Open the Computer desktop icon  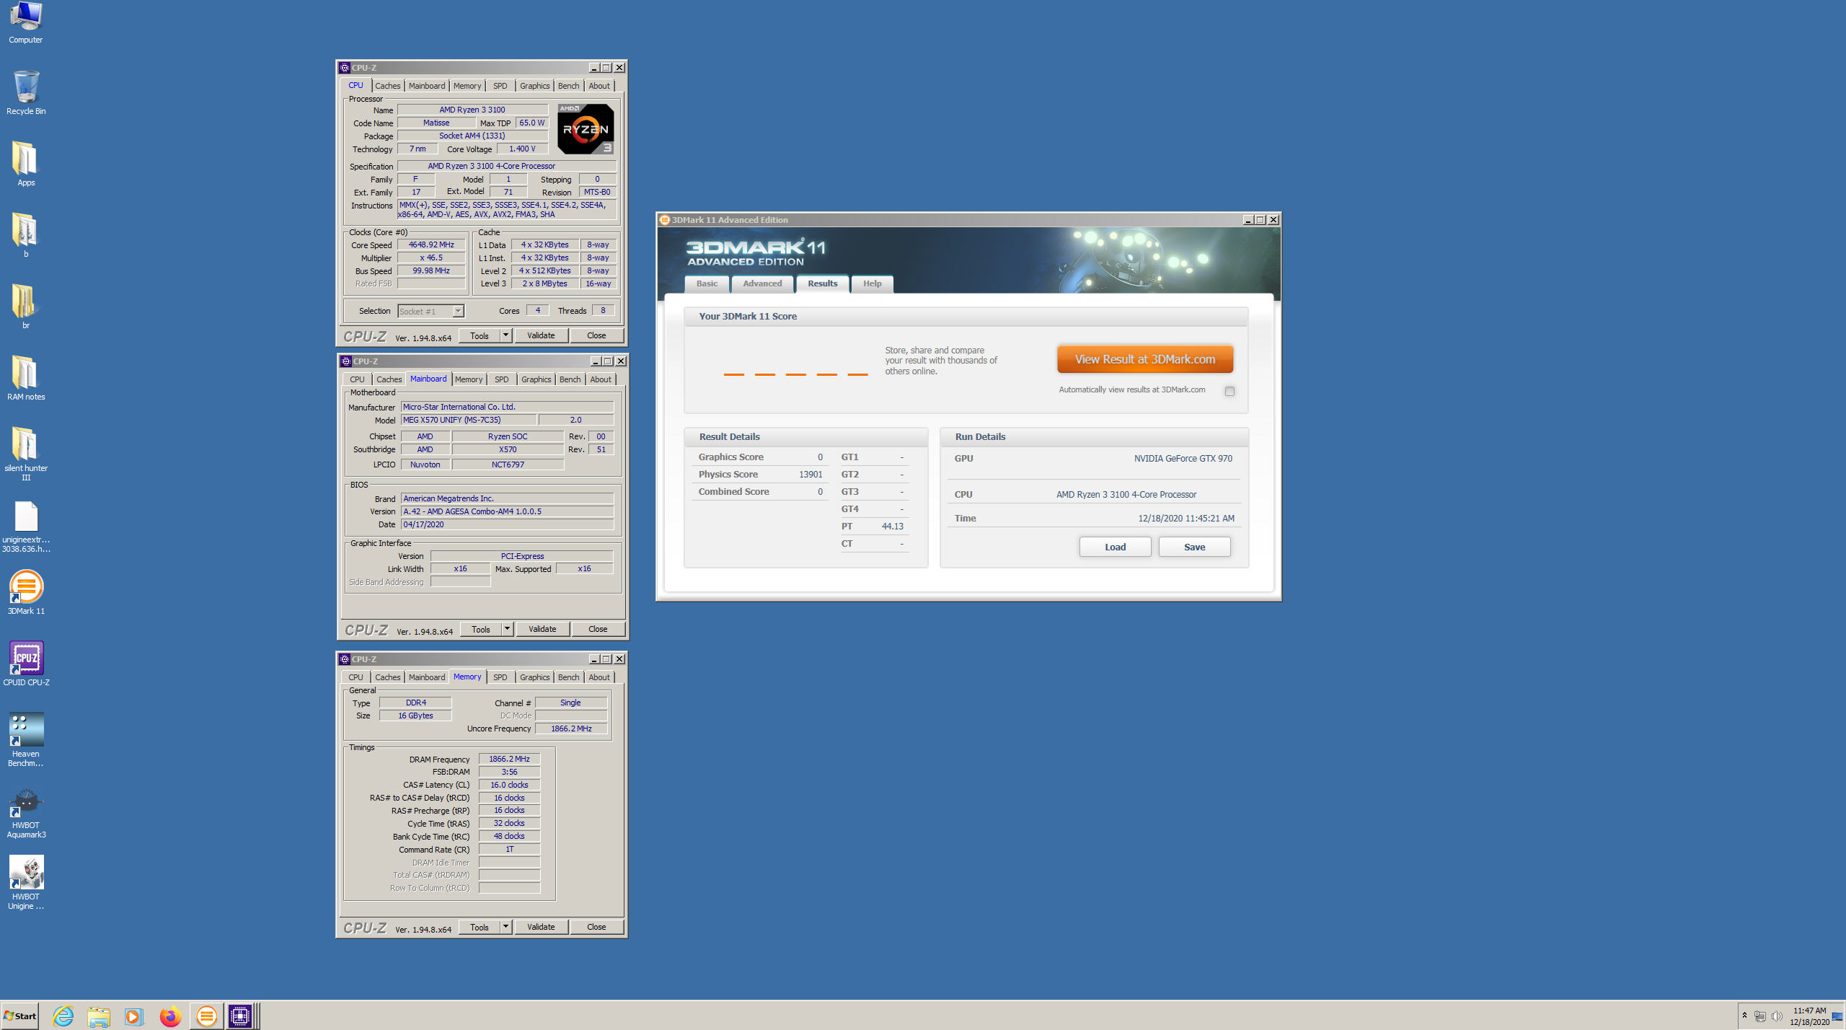(x=26, y=23)
